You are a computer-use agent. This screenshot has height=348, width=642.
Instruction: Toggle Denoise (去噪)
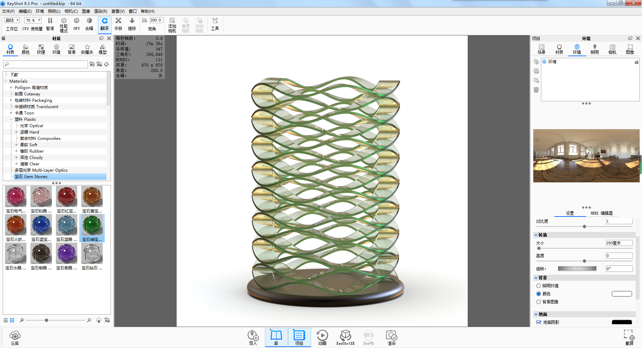[89, 24]
